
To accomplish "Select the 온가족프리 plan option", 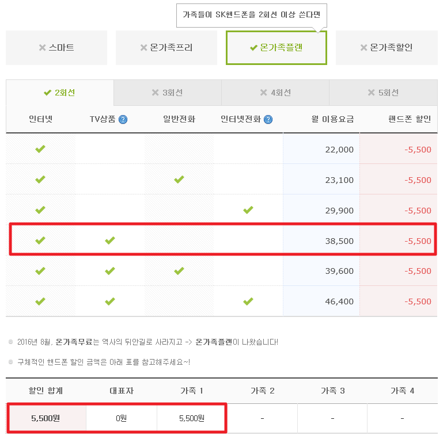I will (166, 48).
